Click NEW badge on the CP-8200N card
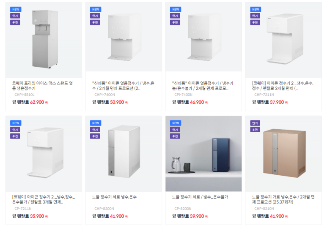 click(176, 123)
